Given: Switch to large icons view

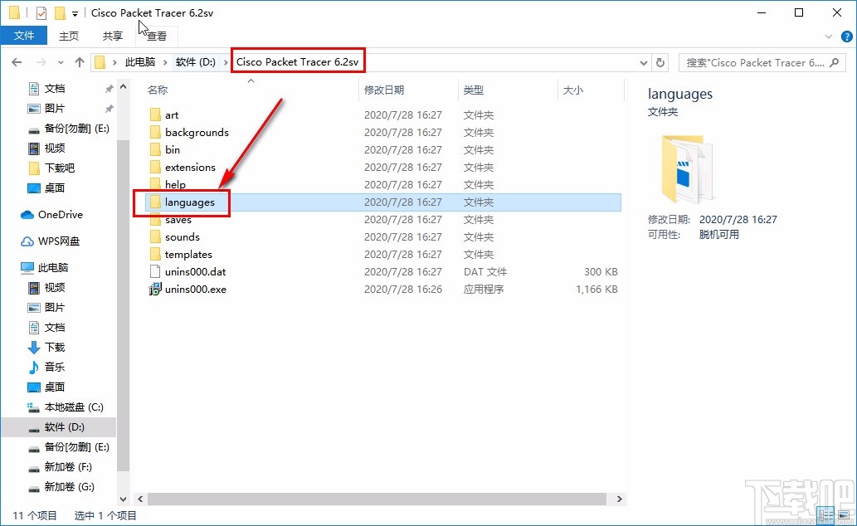Looking at the screenshot, I should click(845, 515).
